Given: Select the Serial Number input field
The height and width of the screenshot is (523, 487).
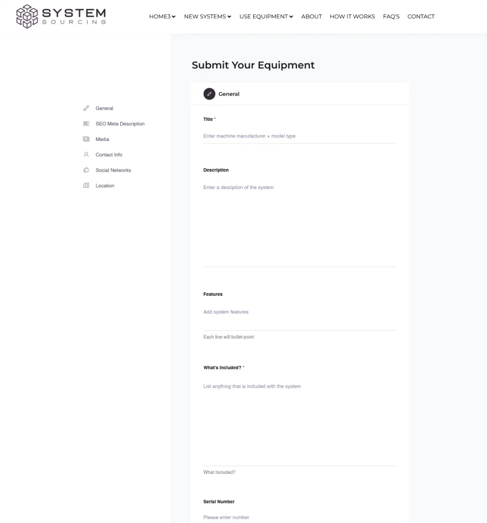Looking at the screenshot, I should tap(299, 517).
